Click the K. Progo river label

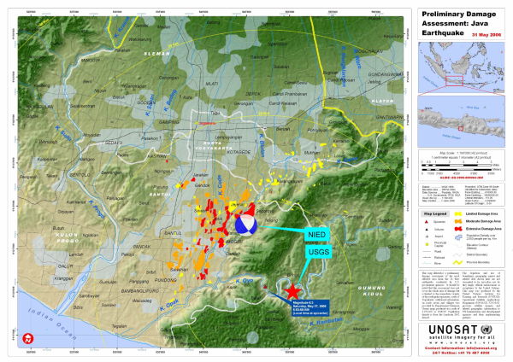click(97, 209)
